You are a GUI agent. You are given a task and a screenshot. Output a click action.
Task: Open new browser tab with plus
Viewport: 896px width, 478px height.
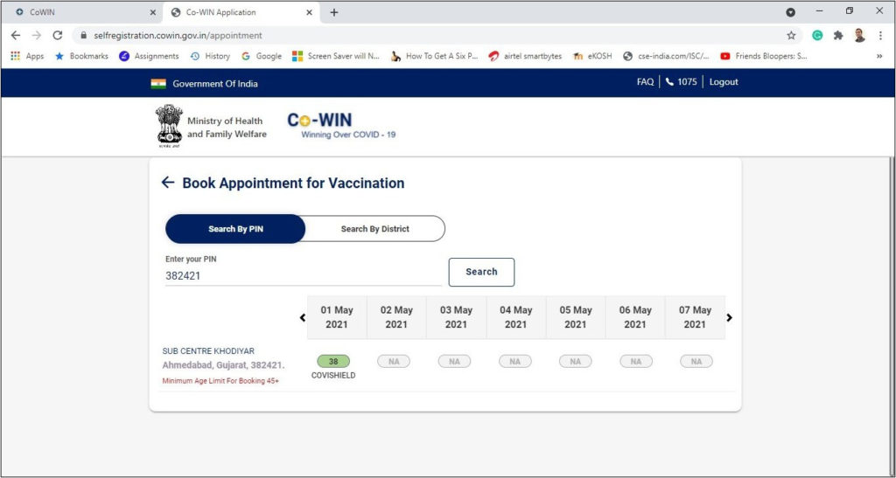click(334, 12)
